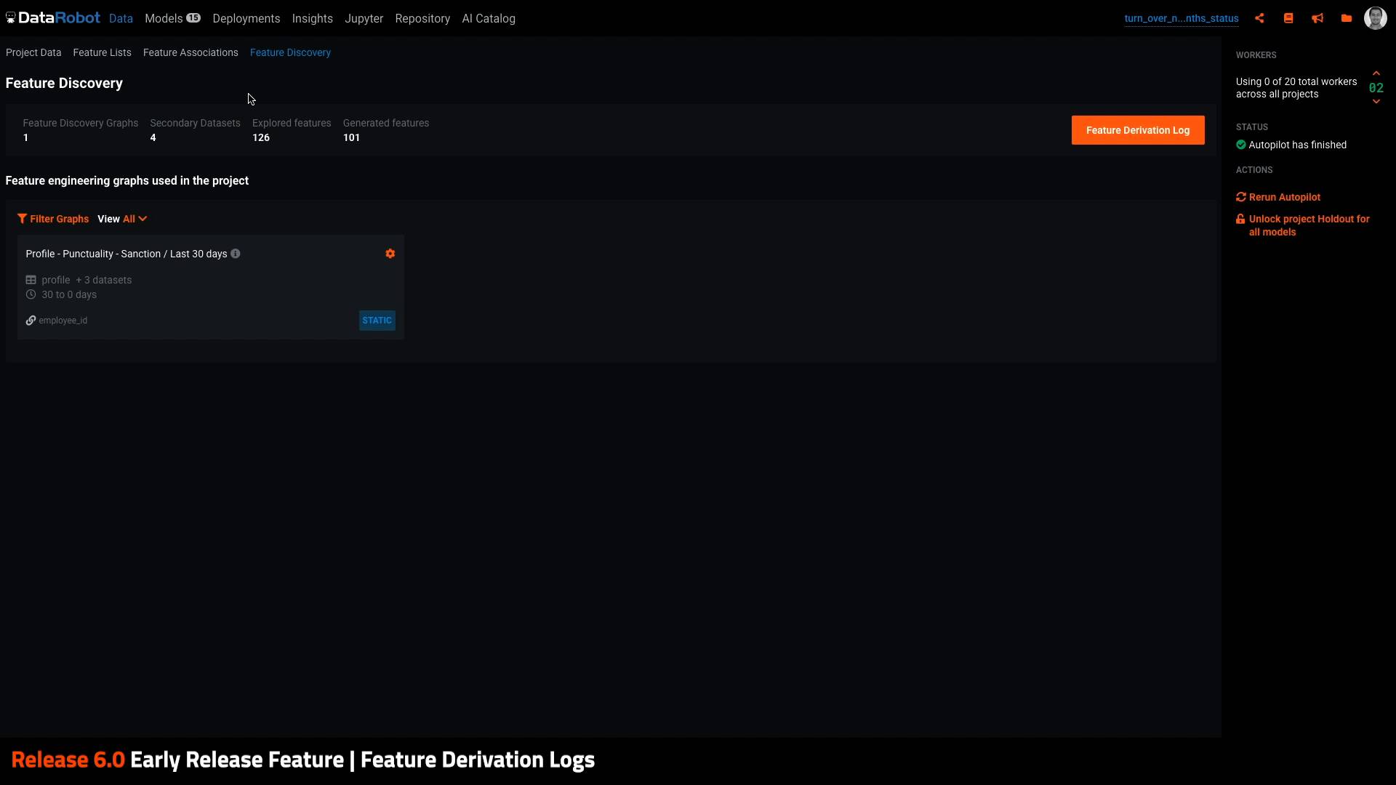This screenshot has width=1396, height=785.
Task: Open the Models menu item
Action: coord(164,18)
